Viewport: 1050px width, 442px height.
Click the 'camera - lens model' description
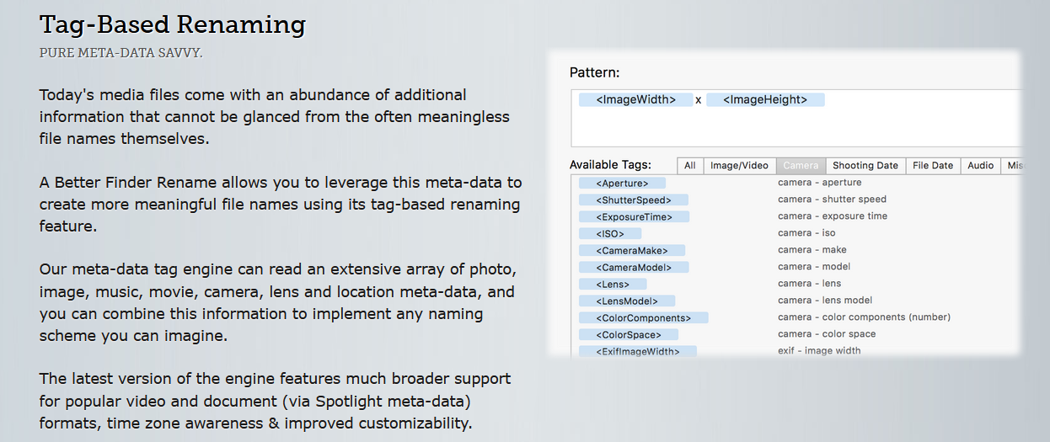[x=824, y=301]
